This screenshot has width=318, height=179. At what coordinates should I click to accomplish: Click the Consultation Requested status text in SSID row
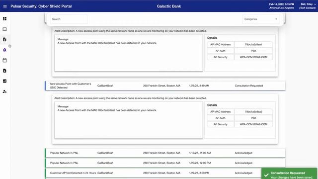(249, 86)
